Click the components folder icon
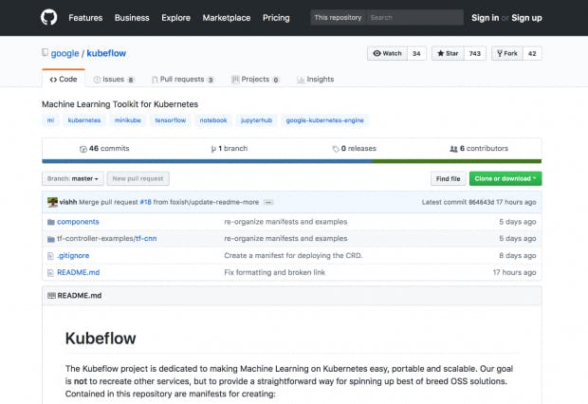588x404 pixels. coord(51,222)
